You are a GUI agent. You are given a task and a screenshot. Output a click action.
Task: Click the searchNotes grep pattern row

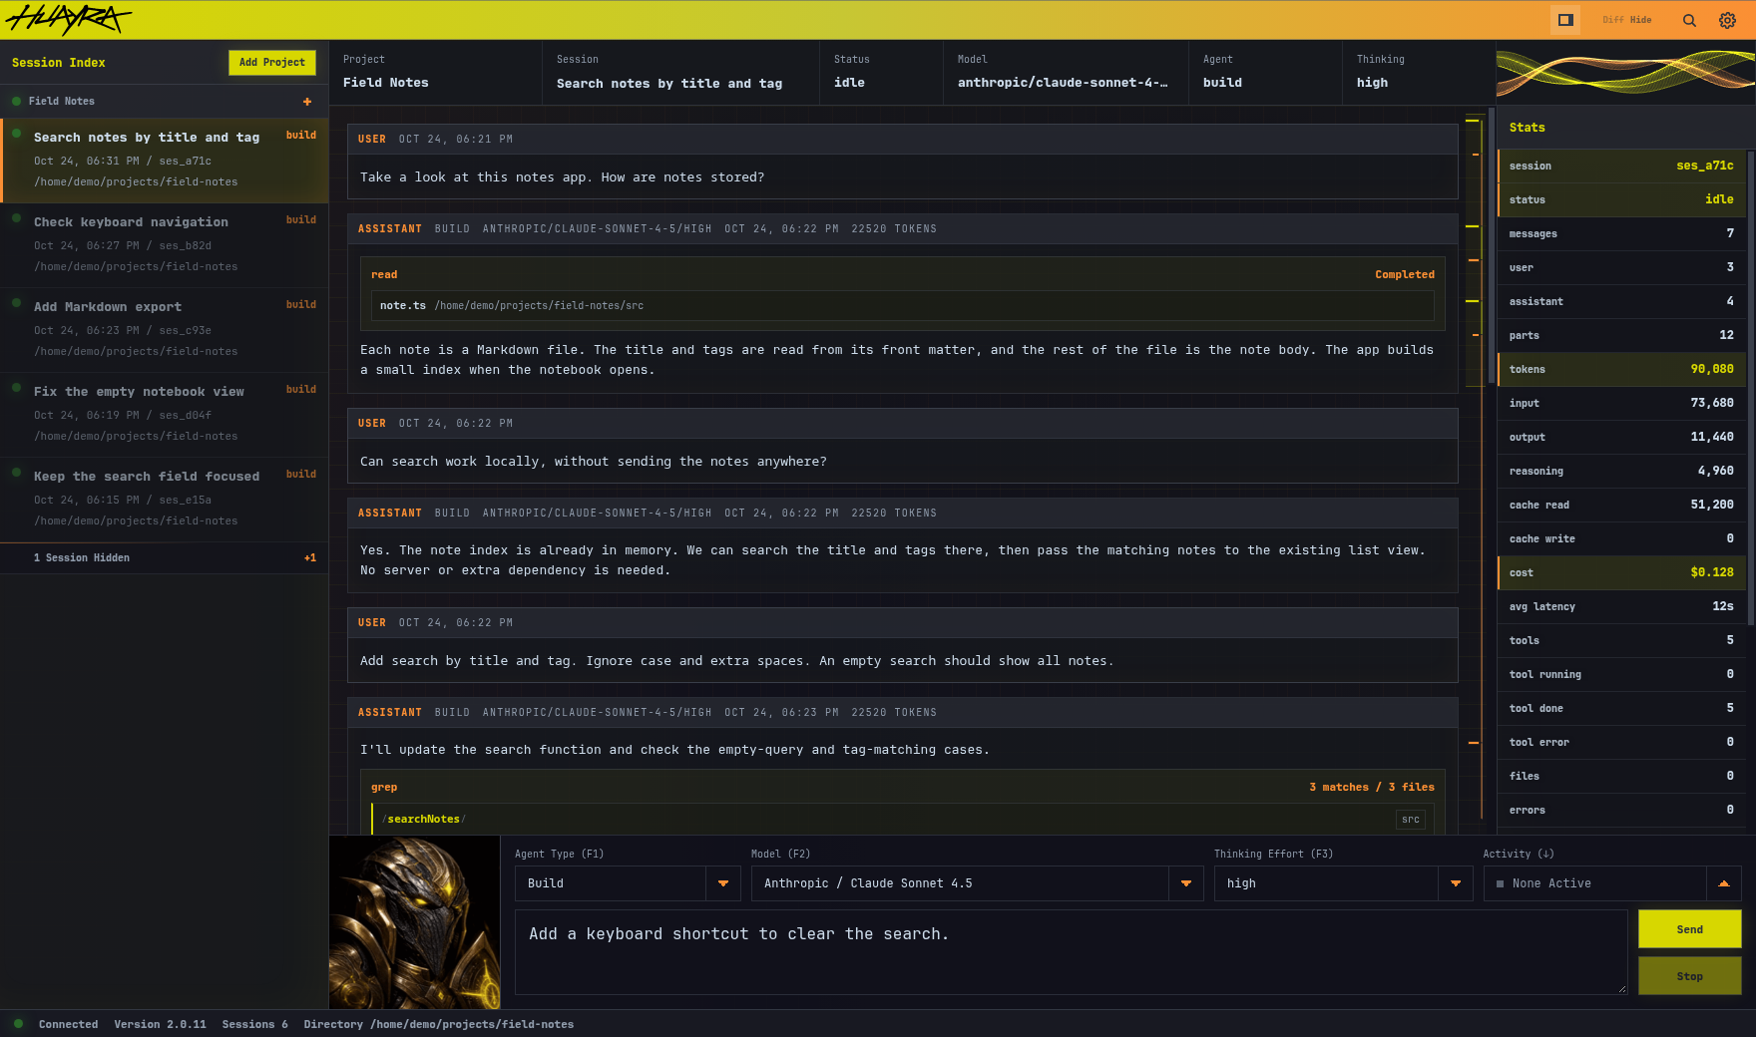pos(903,820)
